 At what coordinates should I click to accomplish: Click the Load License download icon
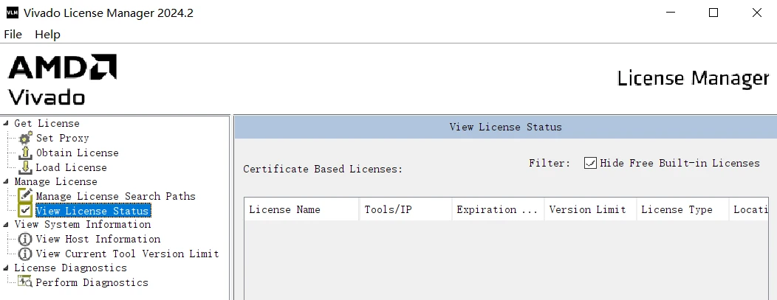click(x=26, y=167)
